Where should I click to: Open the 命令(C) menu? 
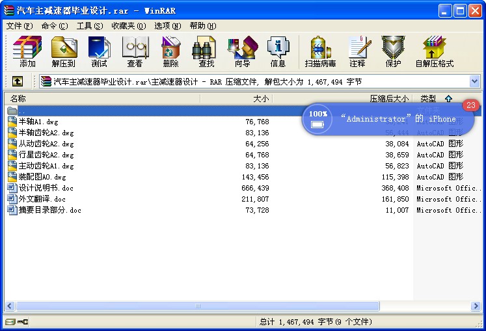pos(55,26)
